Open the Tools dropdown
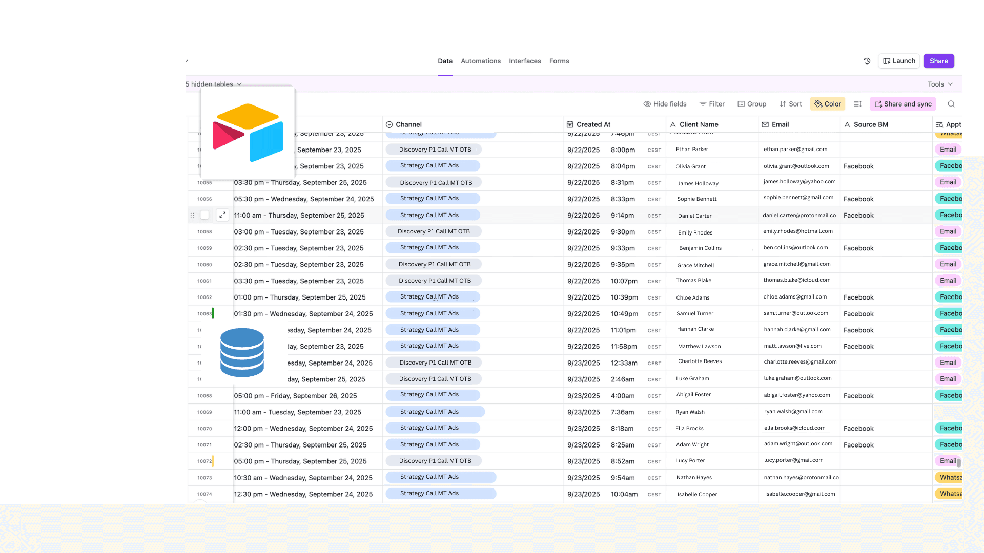This screenshot has width=984, height=553. coord(939,84)
